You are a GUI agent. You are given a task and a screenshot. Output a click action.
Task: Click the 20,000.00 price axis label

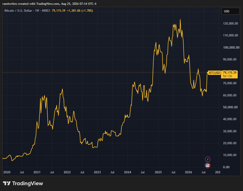[230, 143]
